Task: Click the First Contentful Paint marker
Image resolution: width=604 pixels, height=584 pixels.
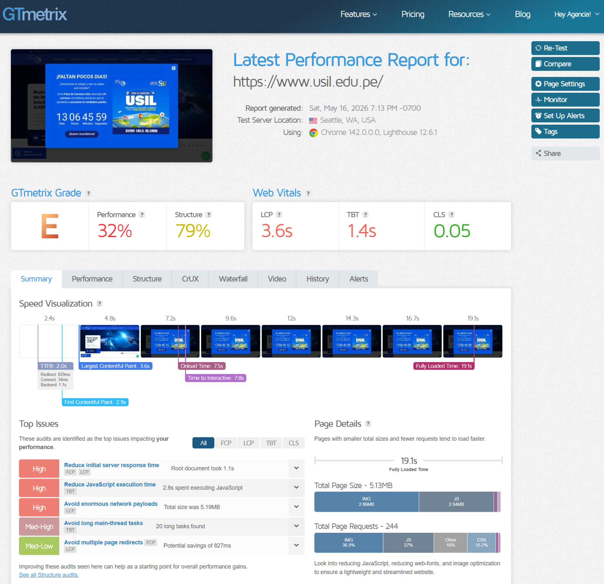Action: (95, 402)
